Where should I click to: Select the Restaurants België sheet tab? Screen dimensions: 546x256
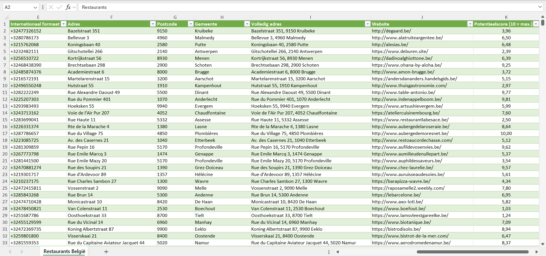click(x=64, y=251)
